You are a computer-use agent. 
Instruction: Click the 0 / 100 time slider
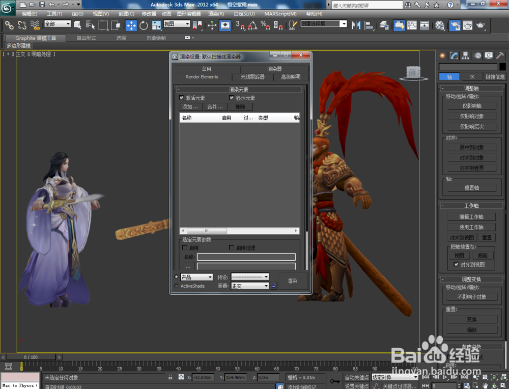31,357
